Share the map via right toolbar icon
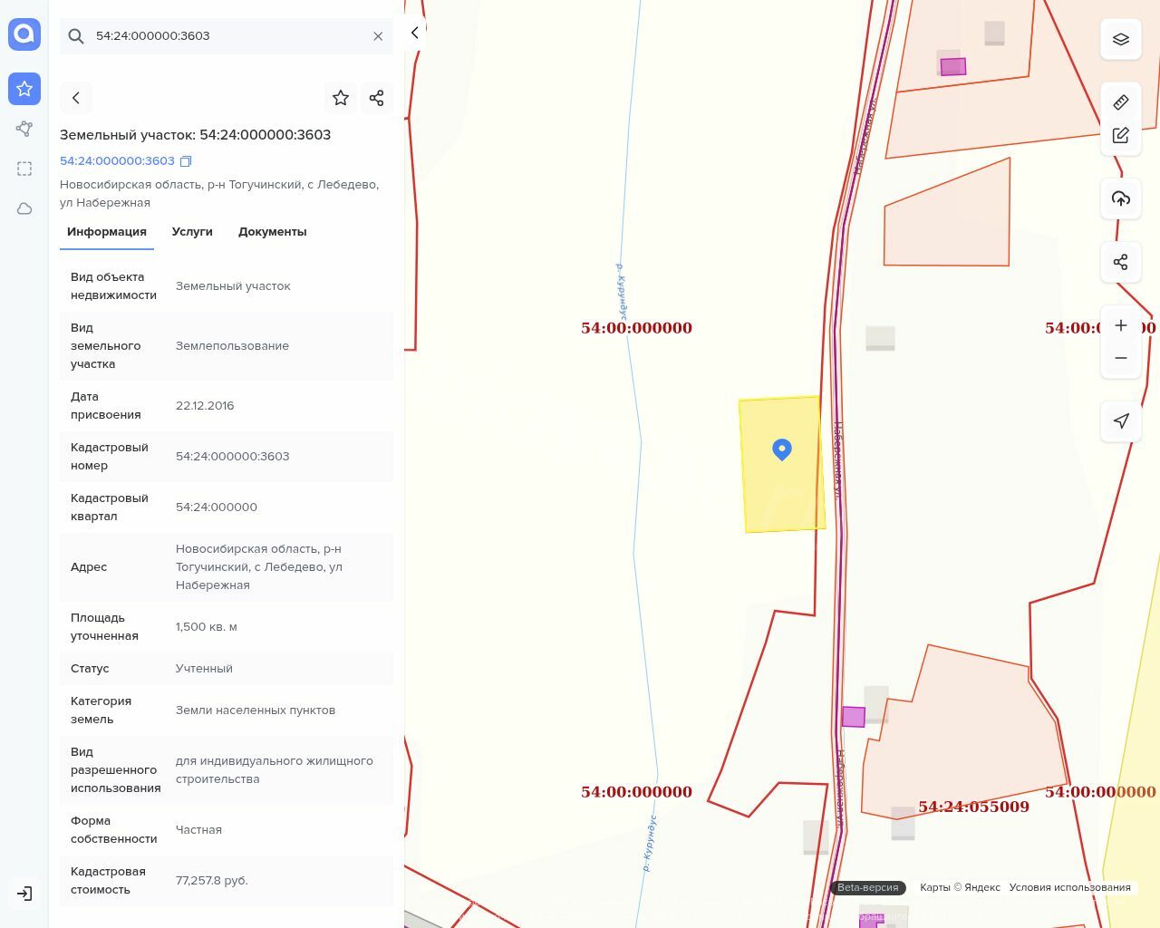This screenshot has width=1160, height=928. (1120, 262)
